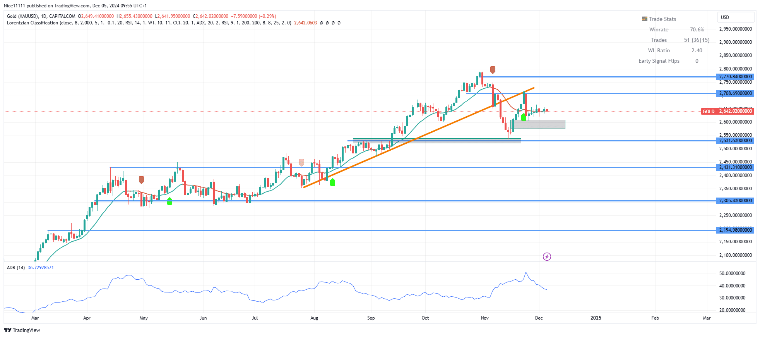Image resolution: width=760 pixels, height=337 pixels.
Task: Click the 2025 year label on the time axis
Action: click(596, 318)
